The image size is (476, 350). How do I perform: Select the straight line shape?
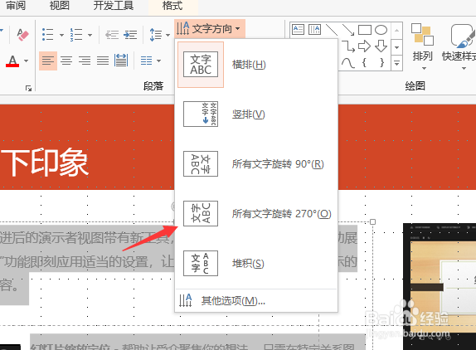click(x=332, y=30)
